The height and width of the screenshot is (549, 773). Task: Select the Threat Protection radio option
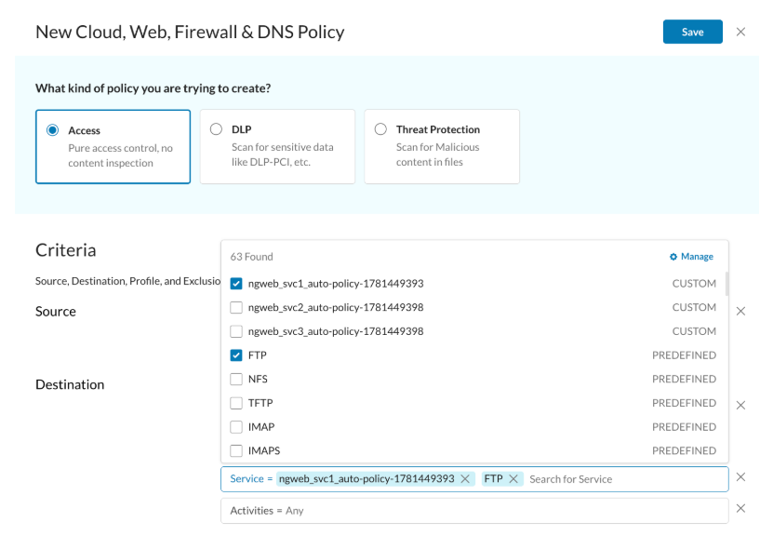pos(380,129)
